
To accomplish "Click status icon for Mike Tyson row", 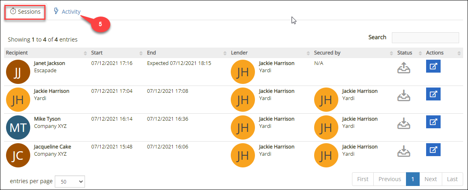I will point(404,123).
